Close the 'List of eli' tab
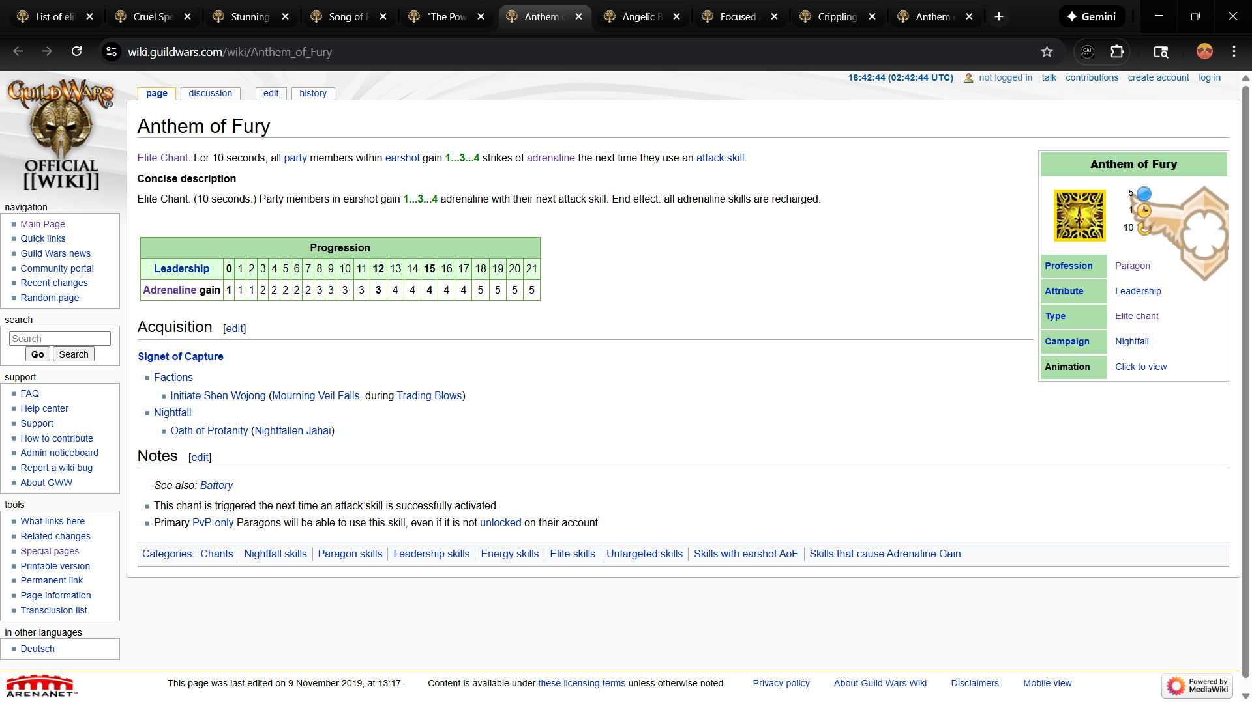 coord(89,16)
